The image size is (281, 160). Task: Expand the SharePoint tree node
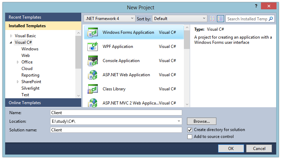click(18, 82)
